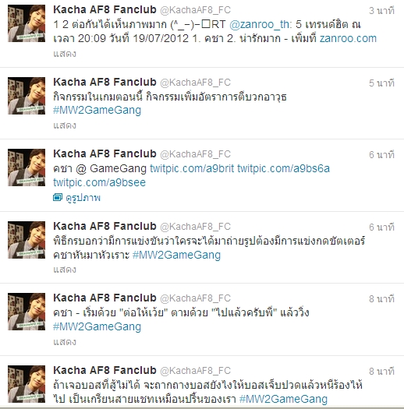Viewport: 404px width, 409px height.
Task: Expand the shutter-contest tweet with แสดง
Action: coord(65,270)
